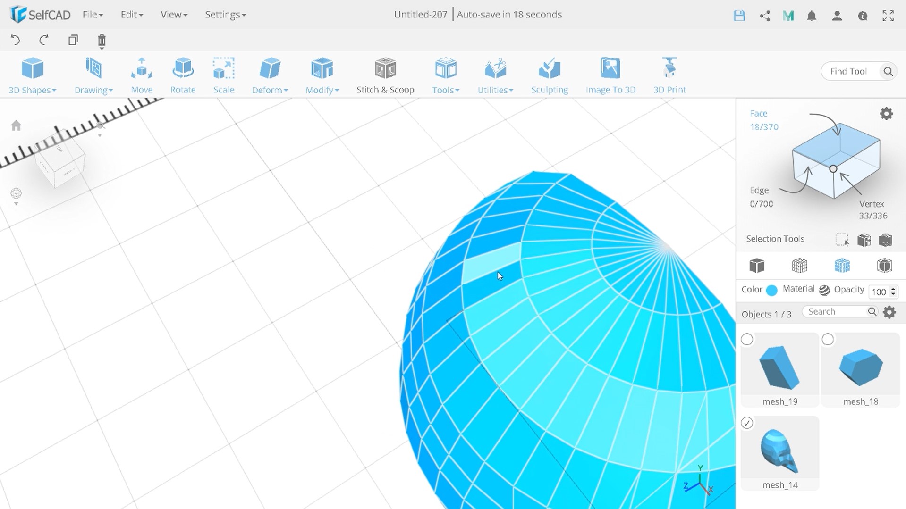The height and width of the screenshot is (509, 906).
Task: Open the Image To 3D tool
Action: coord(610,75)
